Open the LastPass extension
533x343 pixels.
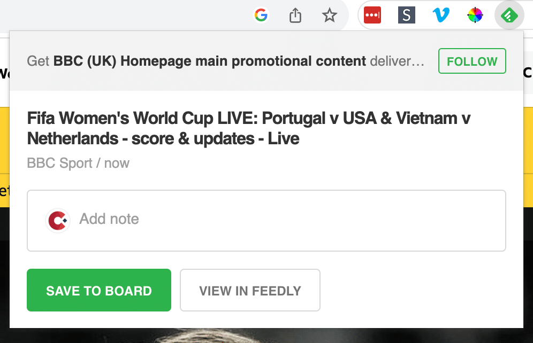372,15
